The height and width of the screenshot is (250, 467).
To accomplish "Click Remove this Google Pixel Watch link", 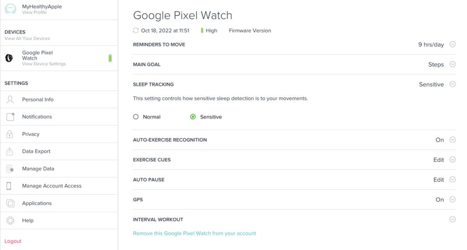I will pos(194,233).
